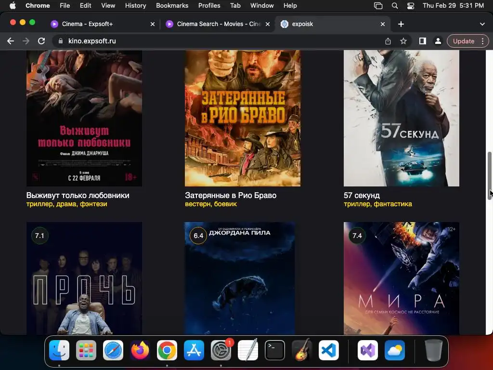Open the Apple menu

coord(13,6)
